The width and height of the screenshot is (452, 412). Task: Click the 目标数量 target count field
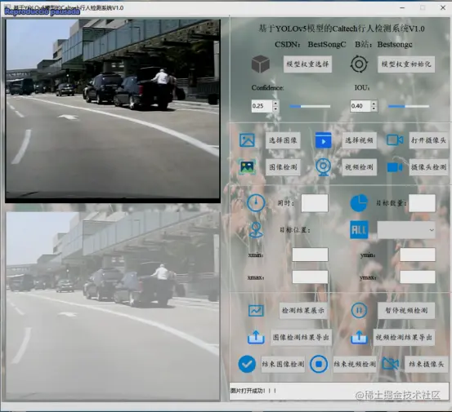[422, 203]
